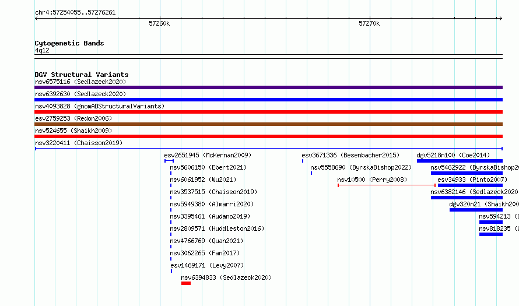Click the thin blue nsv3220411 variant line
Viewport: 519px width, 306px height.
(x=268, y=149)
